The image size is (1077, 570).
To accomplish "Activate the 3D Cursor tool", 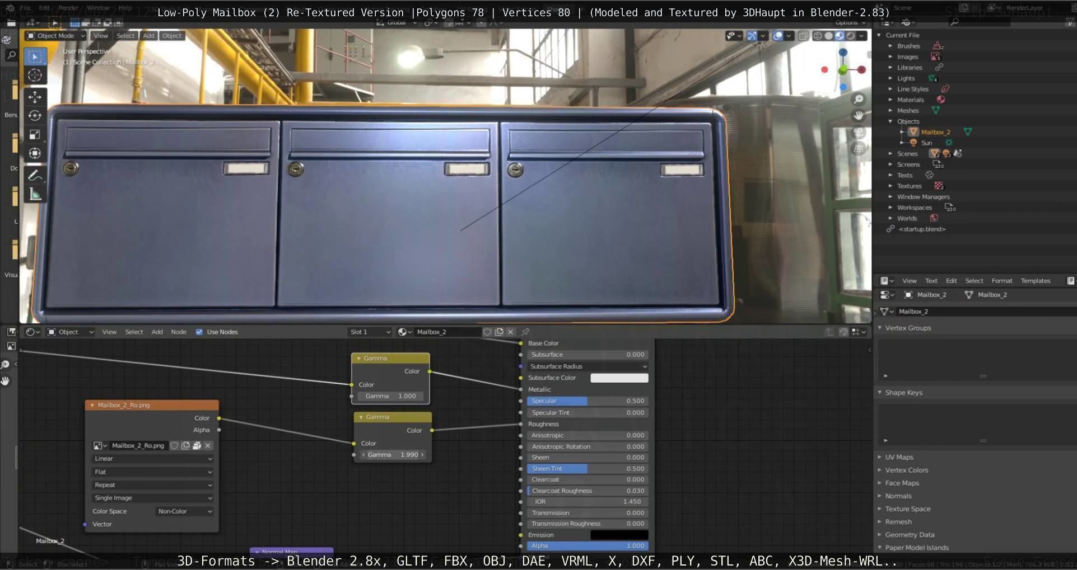I will coord(35,76).
